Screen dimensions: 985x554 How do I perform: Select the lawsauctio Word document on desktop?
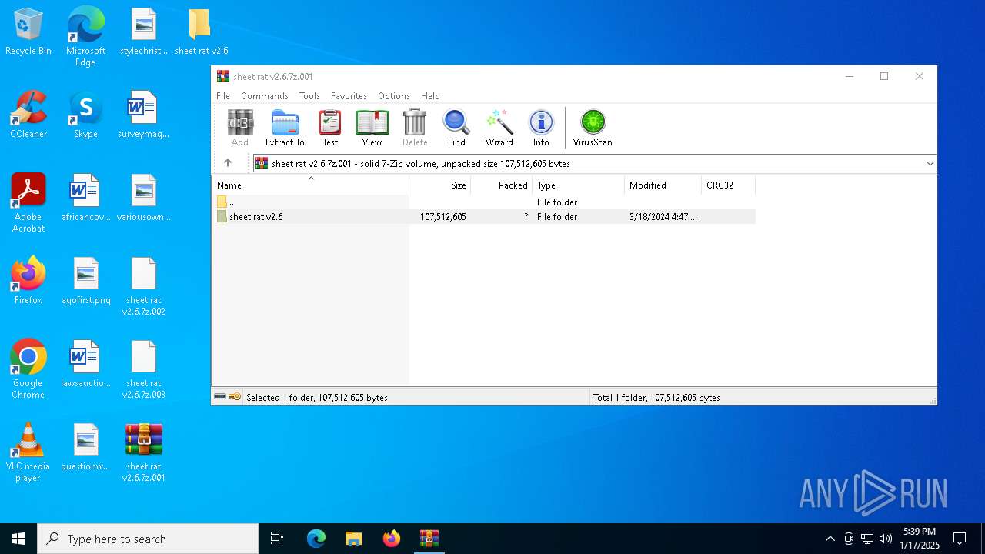click(x=86, y=364)
